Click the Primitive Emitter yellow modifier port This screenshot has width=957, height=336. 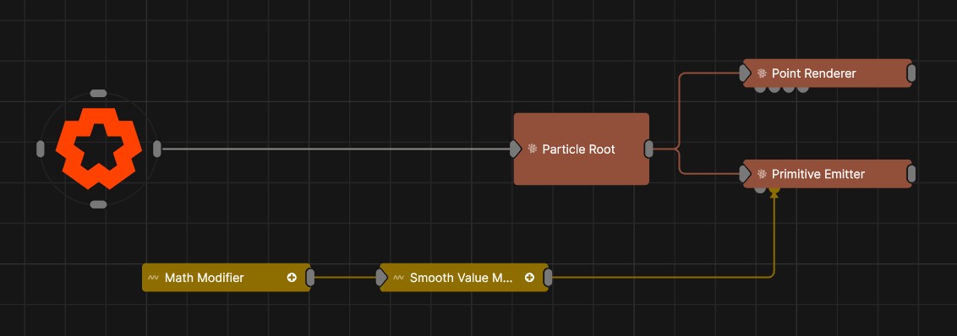click(774, 191)
